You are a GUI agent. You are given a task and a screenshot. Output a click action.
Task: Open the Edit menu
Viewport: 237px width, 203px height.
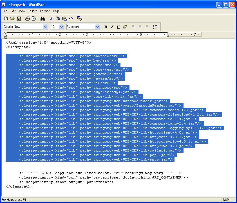pos(13,11)
